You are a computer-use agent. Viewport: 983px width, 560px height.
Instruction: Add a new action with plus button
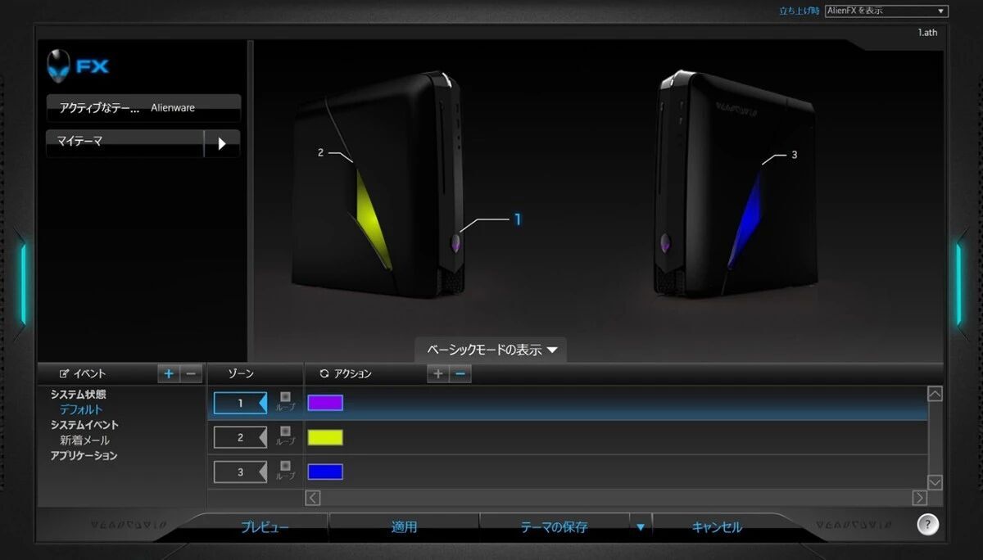coord(438,373)
